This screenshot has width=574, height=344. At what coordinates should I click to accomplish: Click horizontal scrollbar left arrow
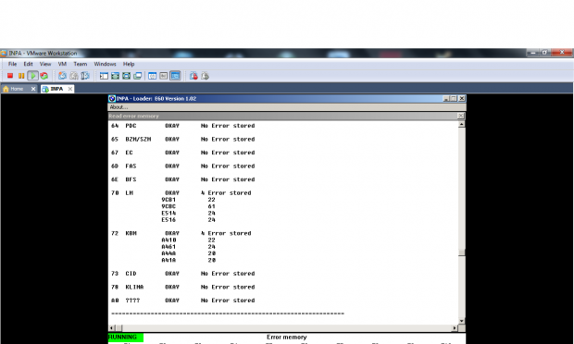(112, 328)
